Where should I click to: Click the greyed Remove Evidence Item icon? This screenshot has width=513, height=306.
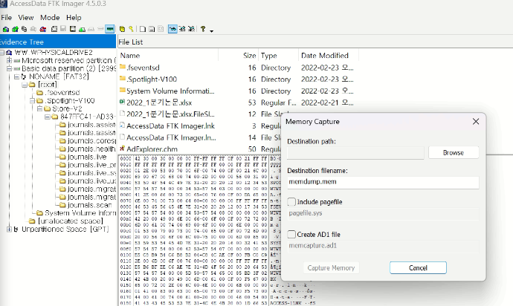pyautogui.click(x=33, y=29)
